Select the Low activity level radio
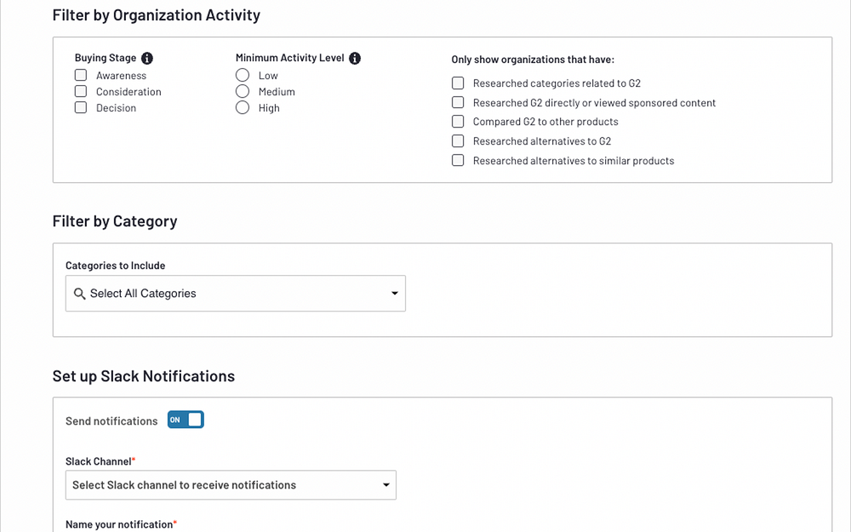Image resolution: width=851 pixels, height=532 pixels. click(x=243, y=76)
